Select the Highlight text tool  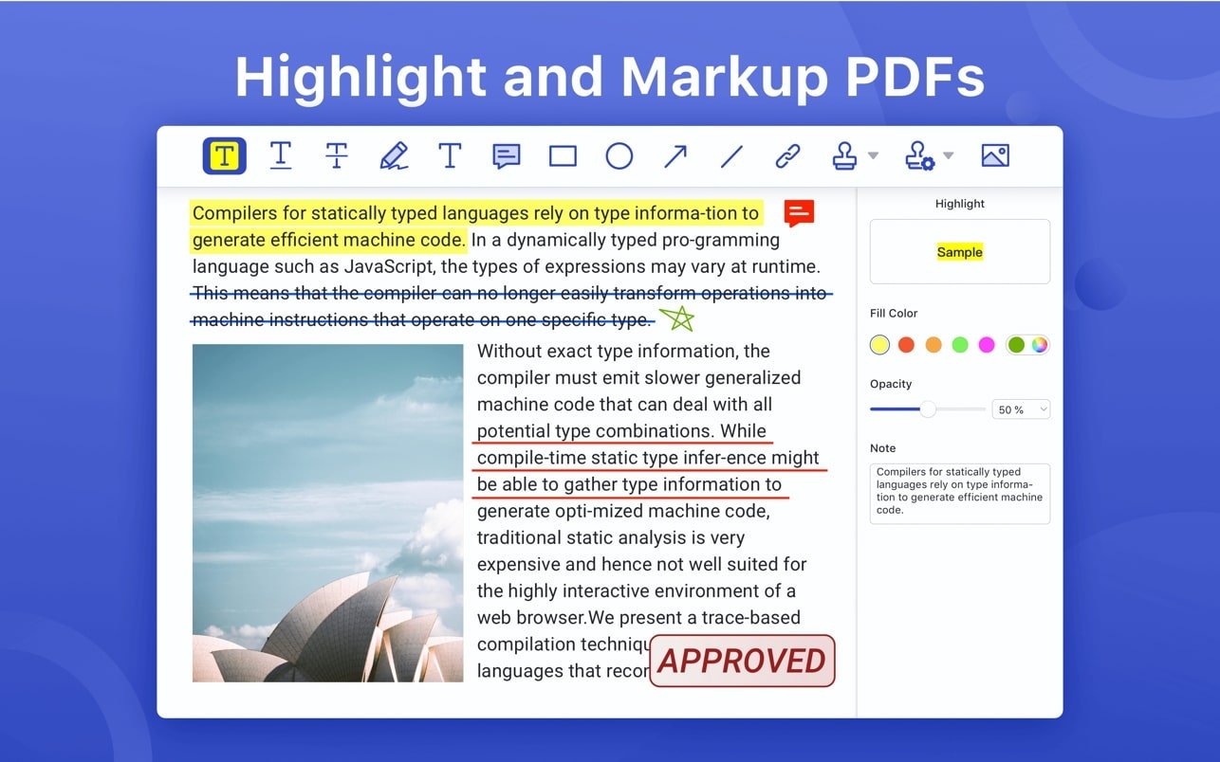click(224, 155)
